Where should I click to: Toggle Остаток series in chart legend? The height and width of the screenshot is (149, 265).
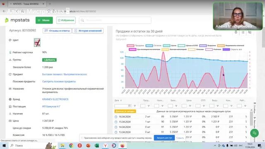tap(154, 46)
